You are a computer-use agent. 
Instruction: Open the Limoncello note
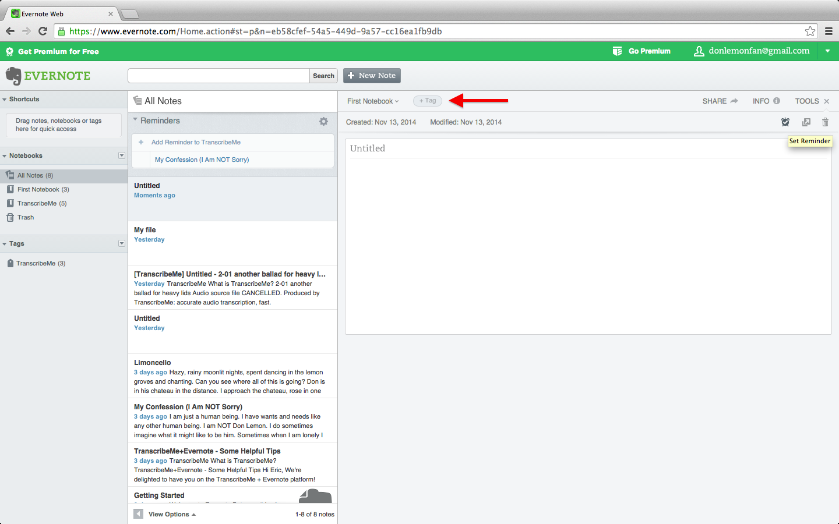click(x=232, y=376)
